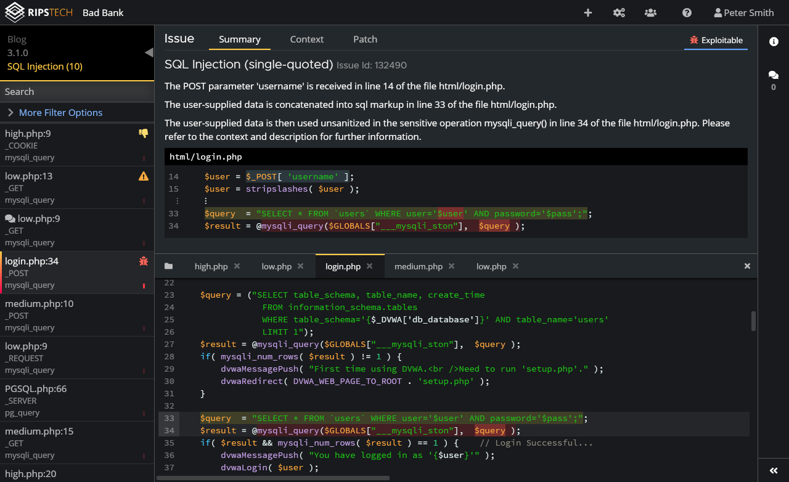Click the help question mark icon
The height and width of the screenshot is (482, 789).
tap(687, 13)
